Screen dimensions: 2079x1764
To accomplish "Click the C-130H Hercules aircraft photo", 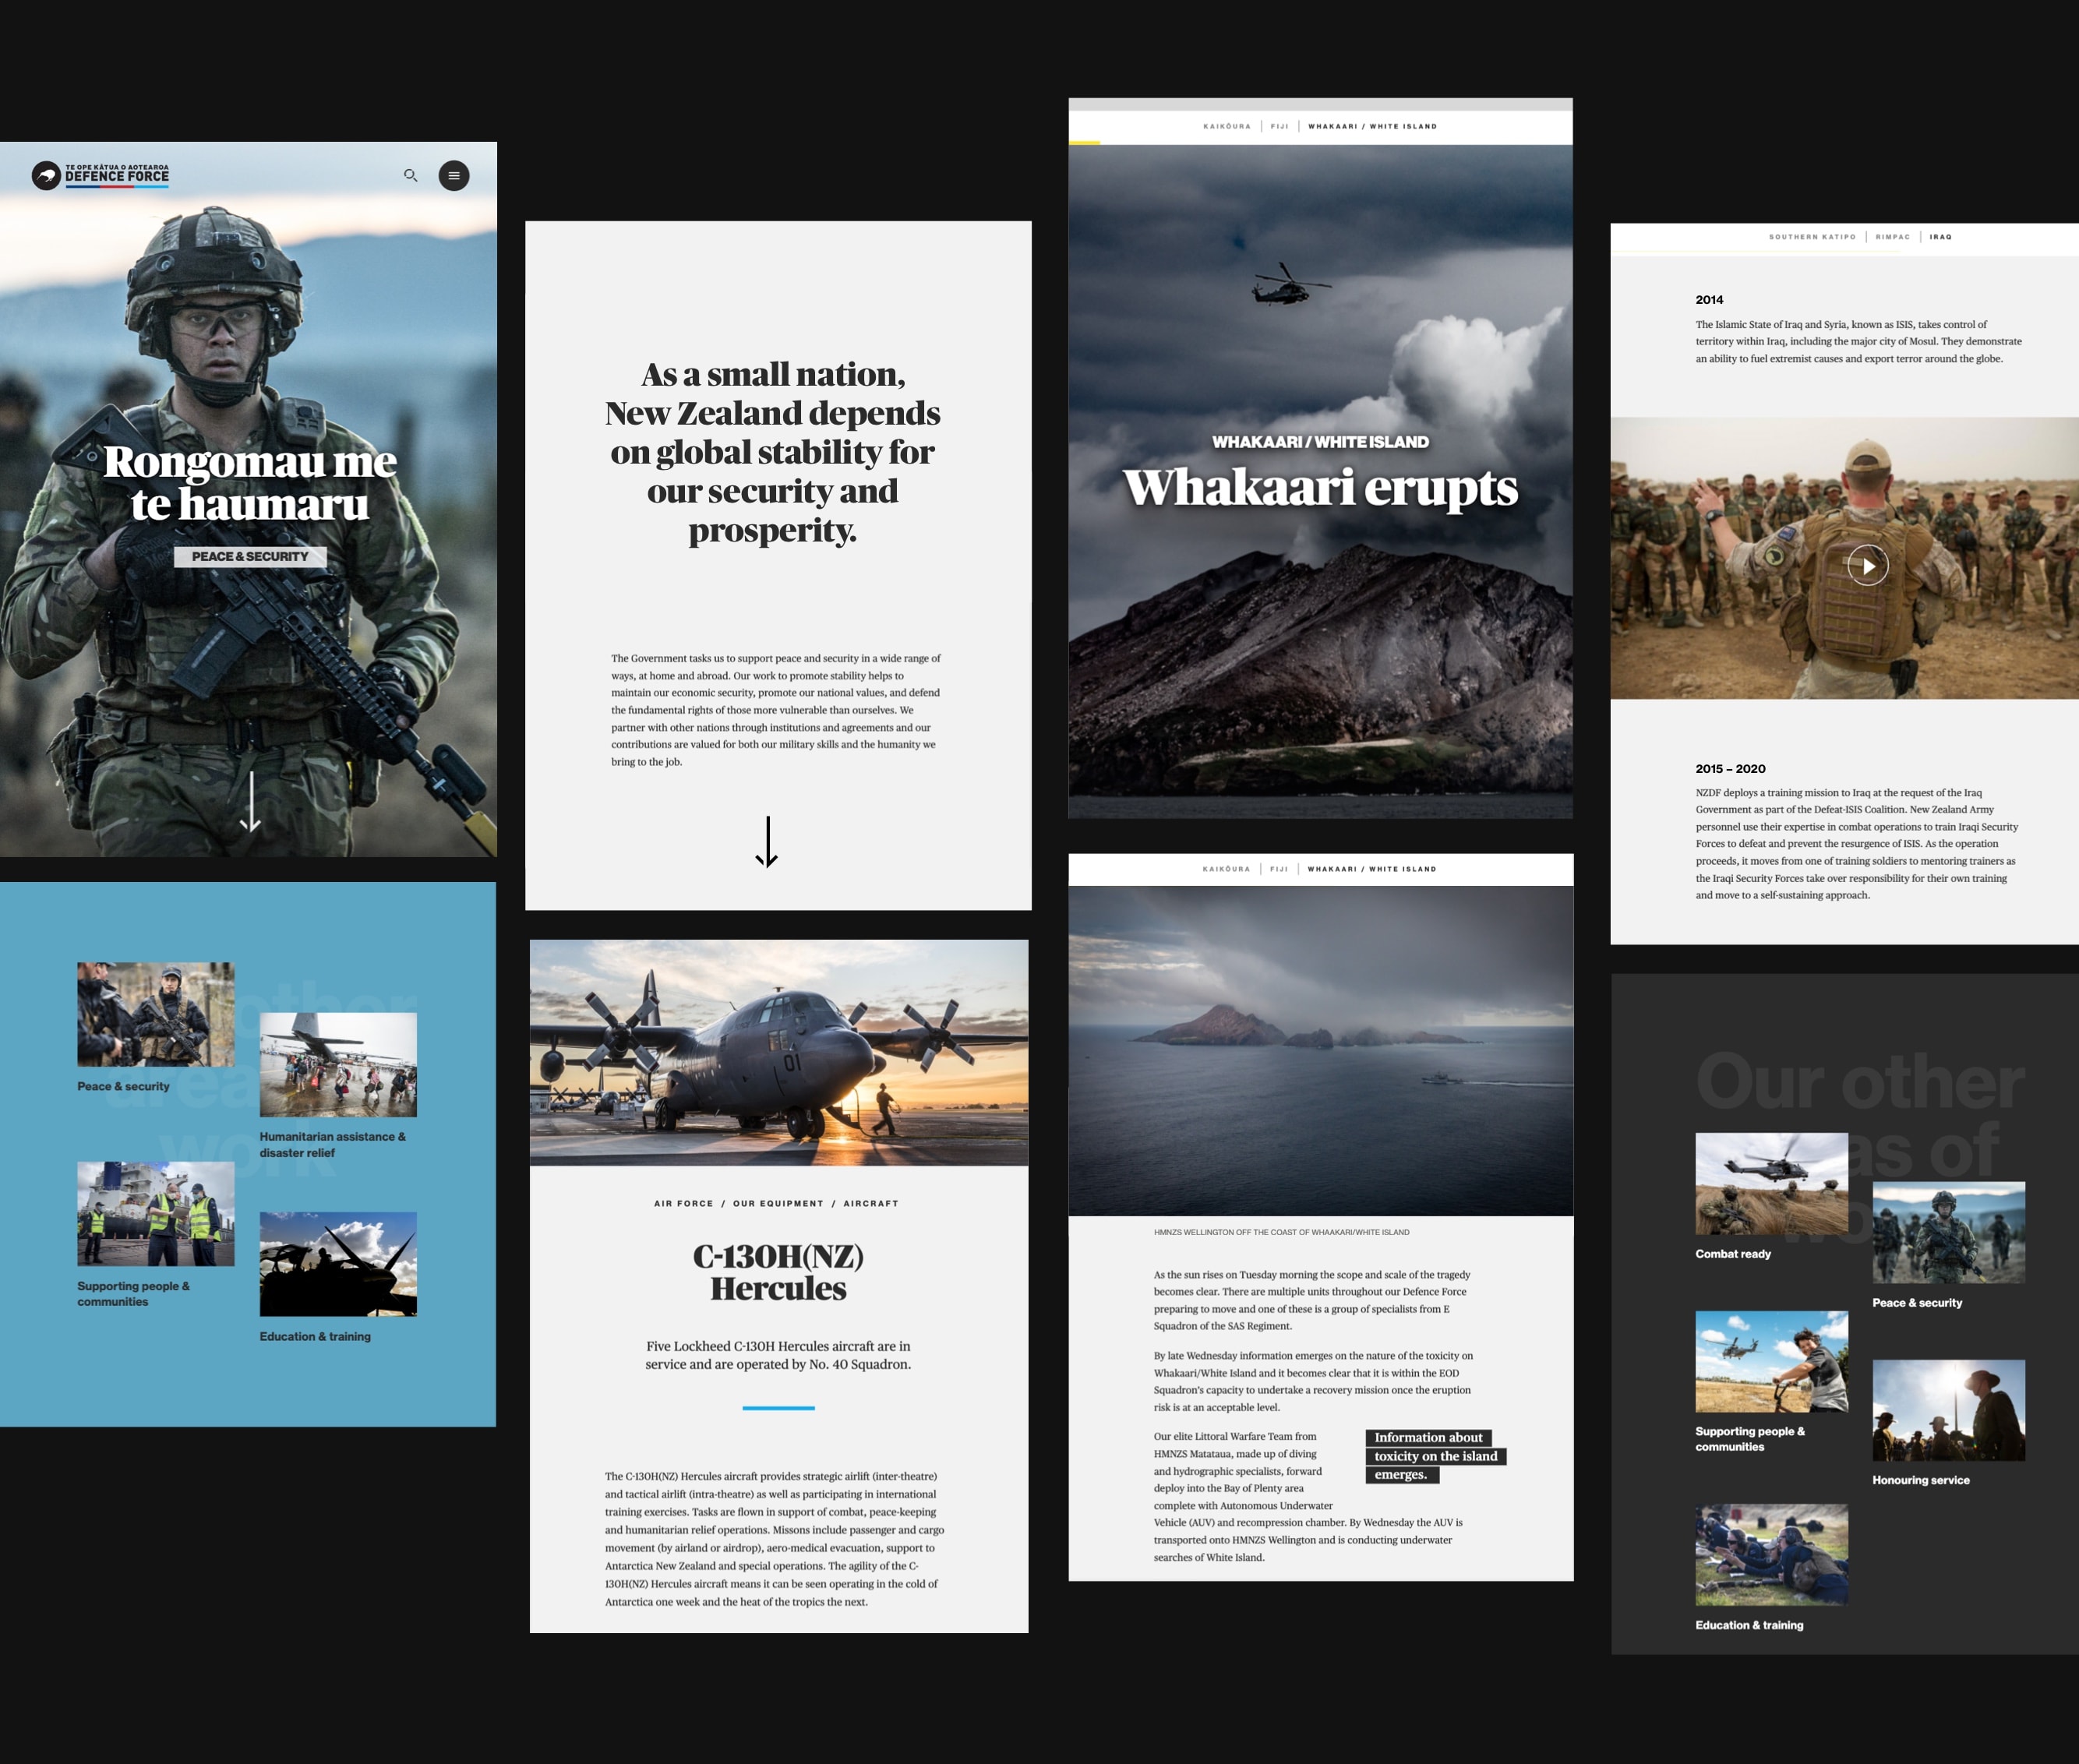I will point(779,1052).
